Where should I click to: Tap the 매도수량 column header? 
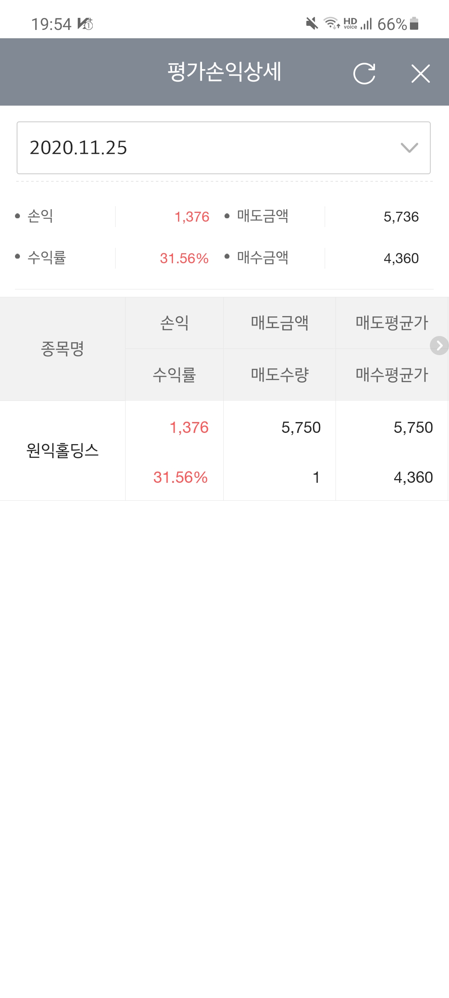click(x=279, y=375)
